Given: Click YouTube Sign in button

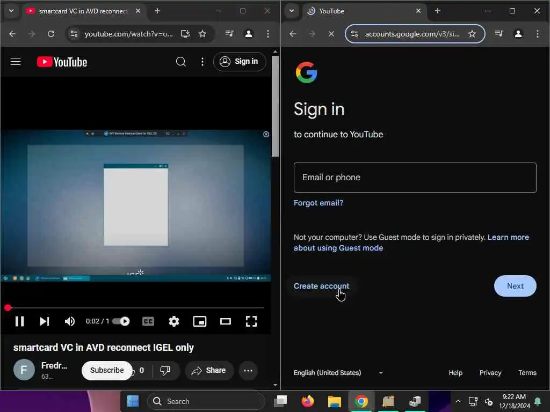Looking at the screenshot, I should pyautogui.click(x=240, y=62).
